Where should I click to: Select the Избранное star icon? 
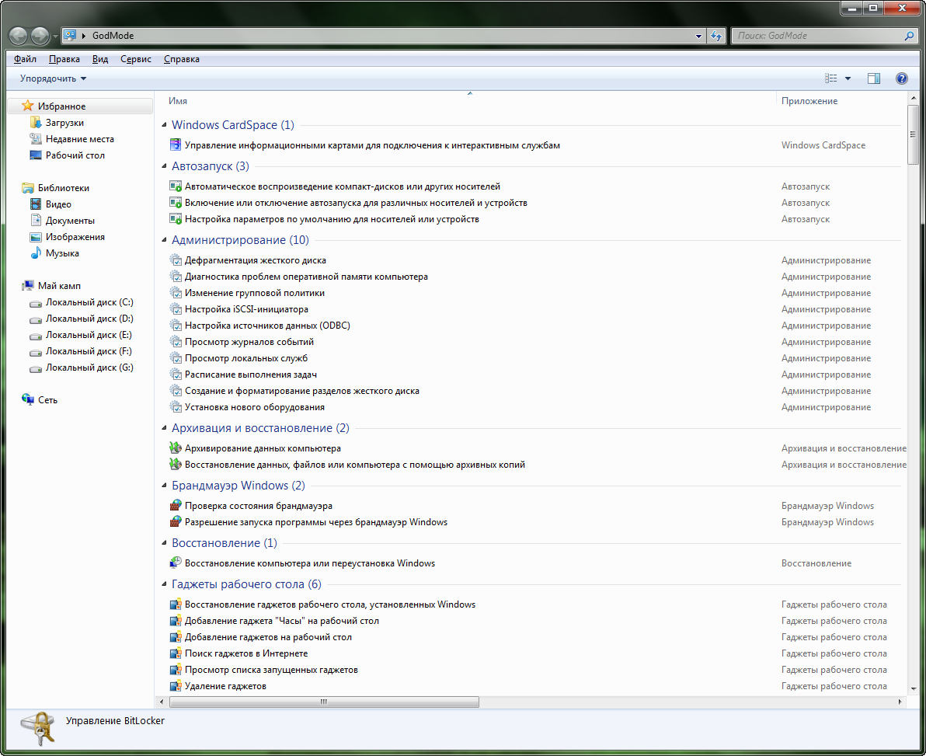27,106
